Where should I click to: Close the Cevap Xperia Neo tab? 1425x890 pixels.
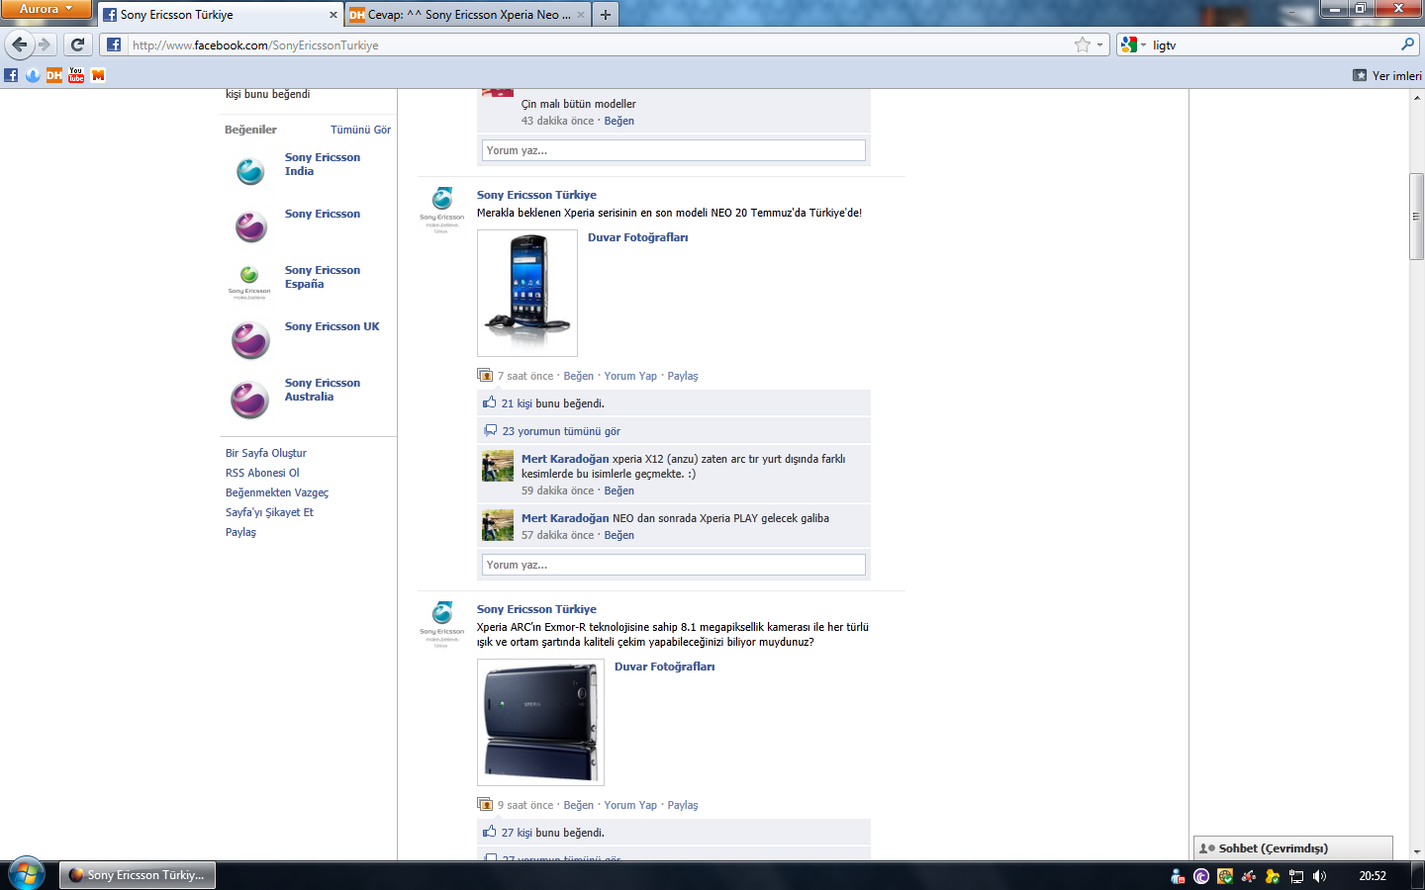coord(580,15)
